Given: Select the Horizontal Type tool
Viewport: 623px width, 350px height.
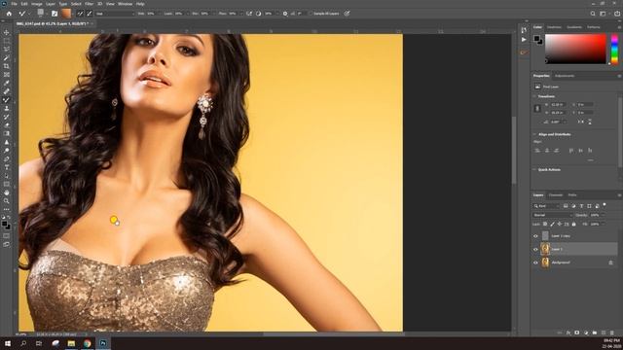Looking at the screenshot, I should tap(7, 167).
